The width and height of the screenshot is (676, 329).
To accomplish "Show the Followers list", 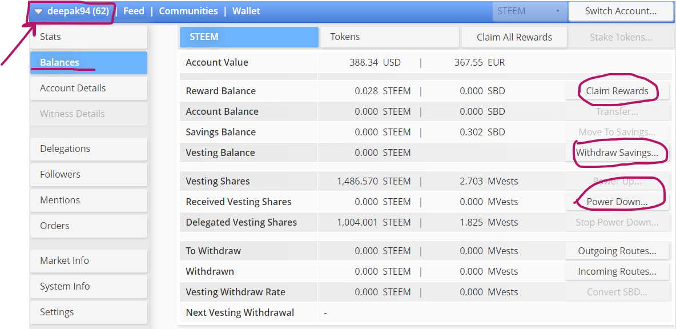I will (88, 175).
